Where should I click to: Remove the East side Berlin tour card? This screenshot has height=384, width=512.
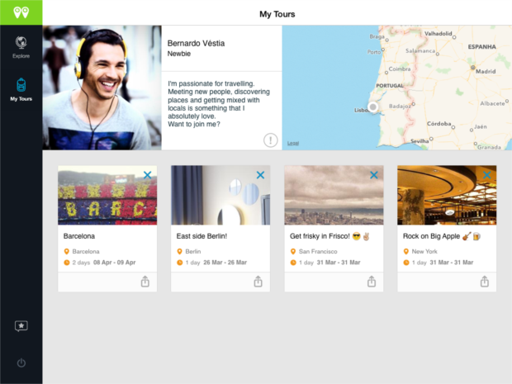(x=260, y=175)
